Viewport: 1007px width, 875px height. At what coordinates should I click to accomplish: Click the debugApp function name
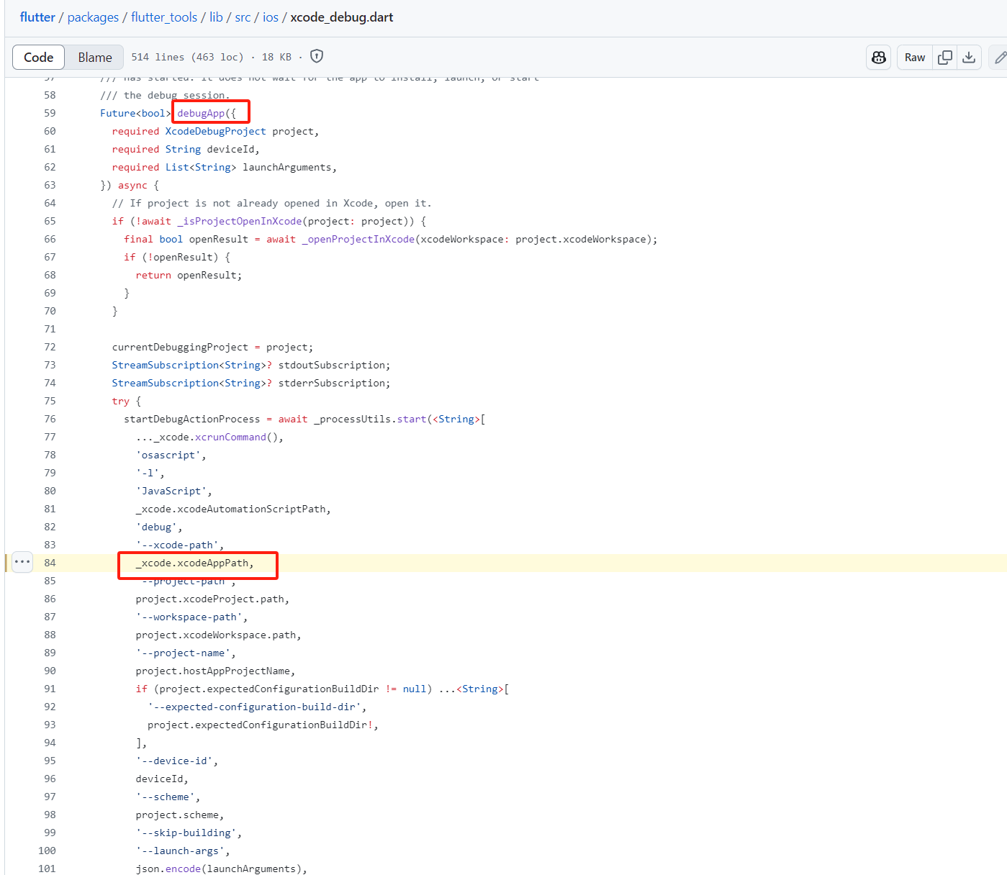click(x=201, y=113)
